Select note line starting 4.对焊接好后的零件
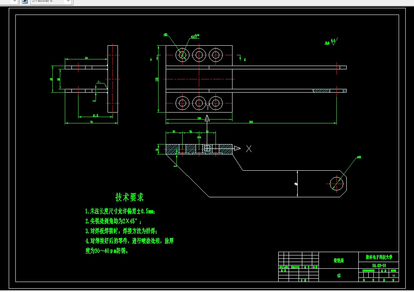 tap(130, 241)
